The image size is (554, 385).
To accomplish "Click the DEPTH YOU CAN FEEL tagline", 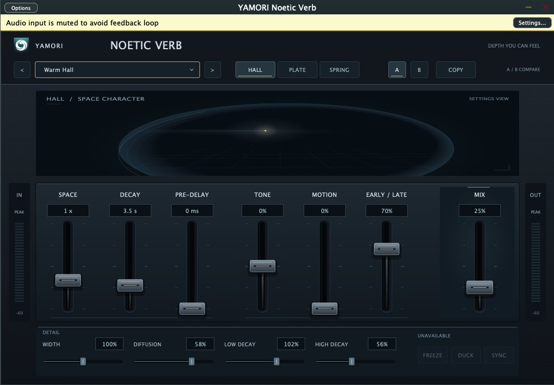I will (x=514, y=46).
